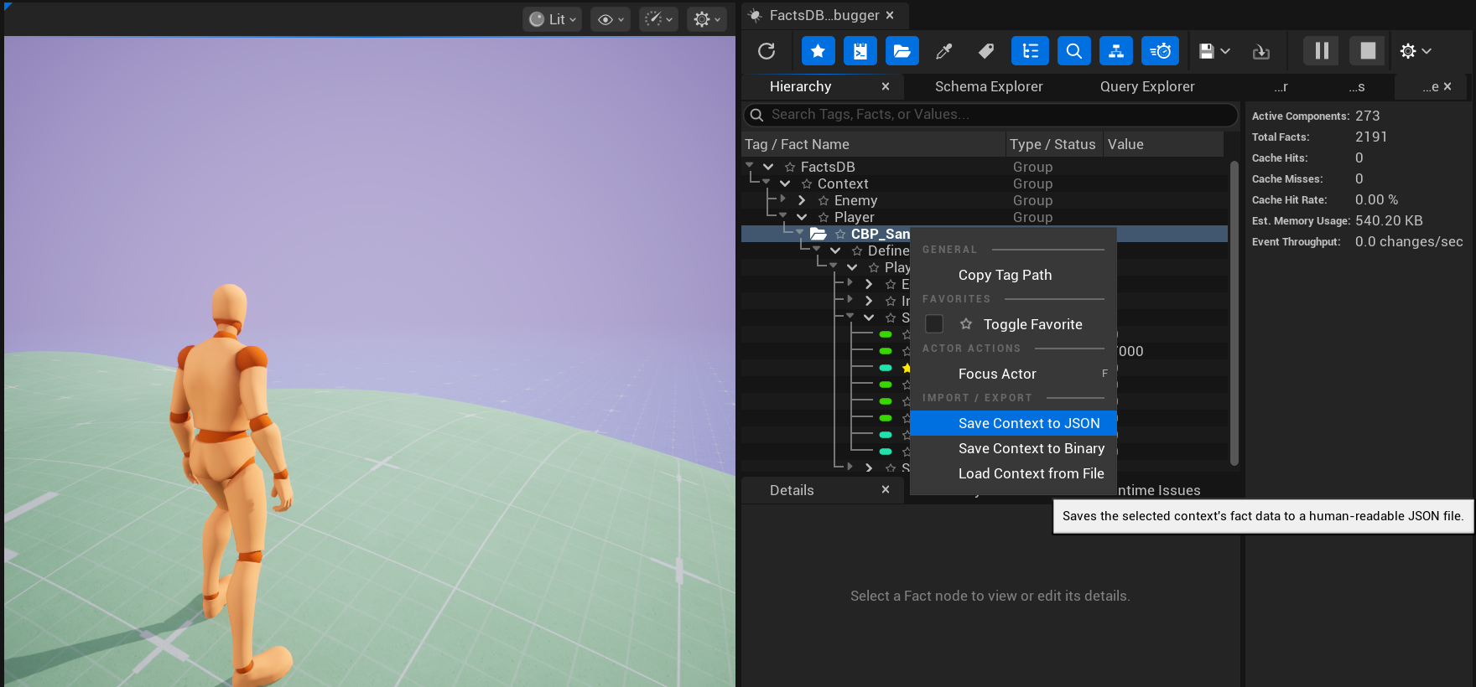Image resolution: width=1476 pixels, height=687 pixels.
Task: Collapse the Define node under CBP_San
Action: click(x=835, y=251)
